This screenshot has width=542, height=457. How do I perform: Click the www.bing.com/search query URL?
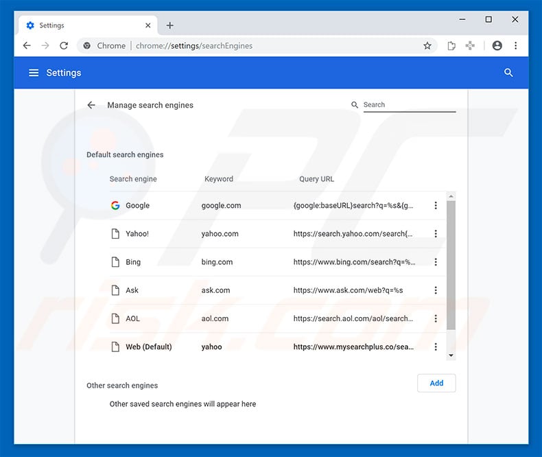coord(354,262)
